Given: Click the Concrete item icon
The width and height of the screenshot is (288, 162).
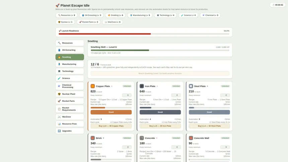Looking at the screenshot, I should click(142, 138).
